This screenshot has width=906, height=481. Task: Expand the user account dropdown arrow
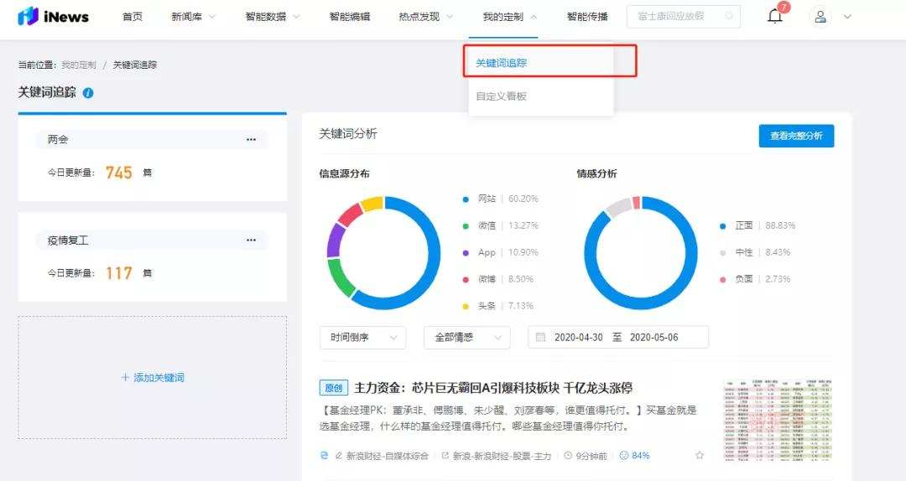[847, 17]
